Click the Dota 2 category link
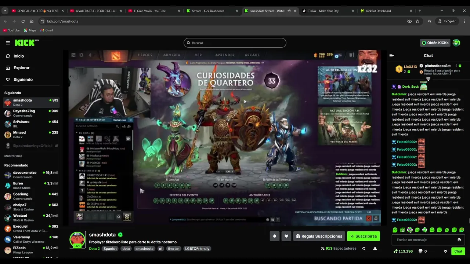Screen dimensions: 470x264 (x=94, y=249)
